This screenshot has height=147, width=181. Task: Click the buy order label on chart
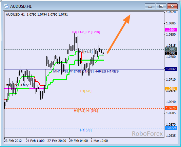pyautogui.click(x=17, y=85)
